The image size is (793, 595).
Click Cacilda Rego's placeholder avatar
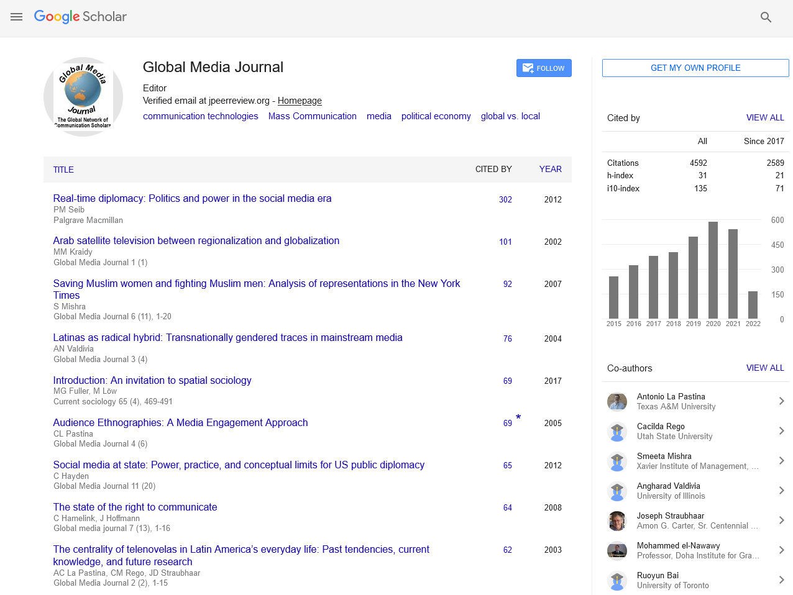pos(617,432)
